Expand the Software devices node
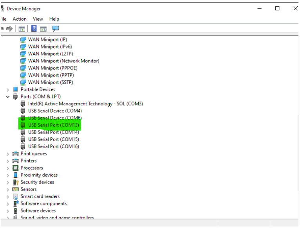This screenshot has height=230, width=300. 8,211
